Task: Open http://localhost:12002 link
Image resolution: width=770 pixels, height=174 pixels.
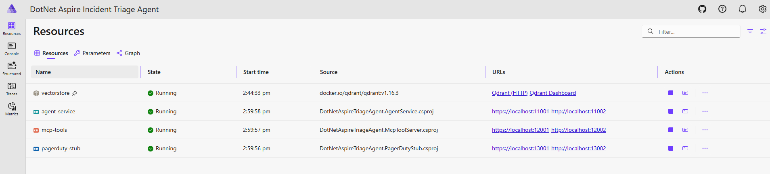Action: click(x=578, y=130)
